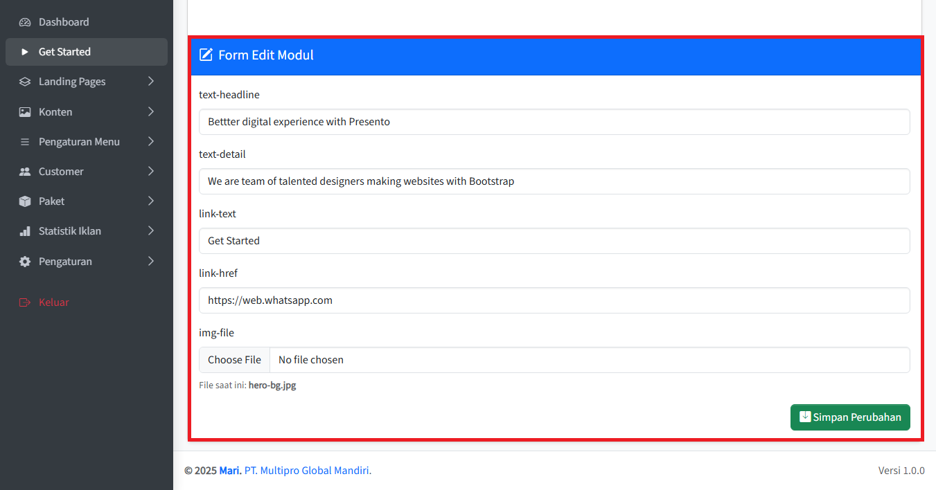Click the Paket box icon
The height and width of the screenshot is (490, 936).
25,201
